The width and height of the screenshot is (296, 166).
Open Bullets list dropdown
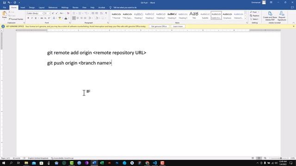76,13
